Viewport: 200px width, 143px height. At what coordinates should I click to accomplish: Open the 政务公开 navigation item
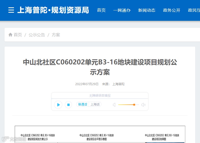pos(172,10)
